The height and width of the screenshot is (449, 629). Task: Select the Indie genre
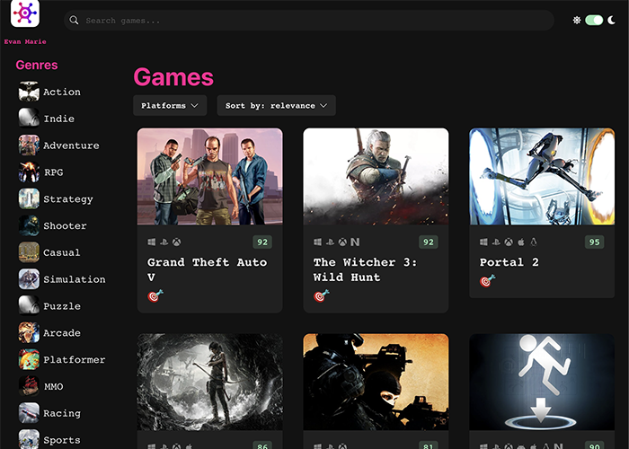[59, 119]
